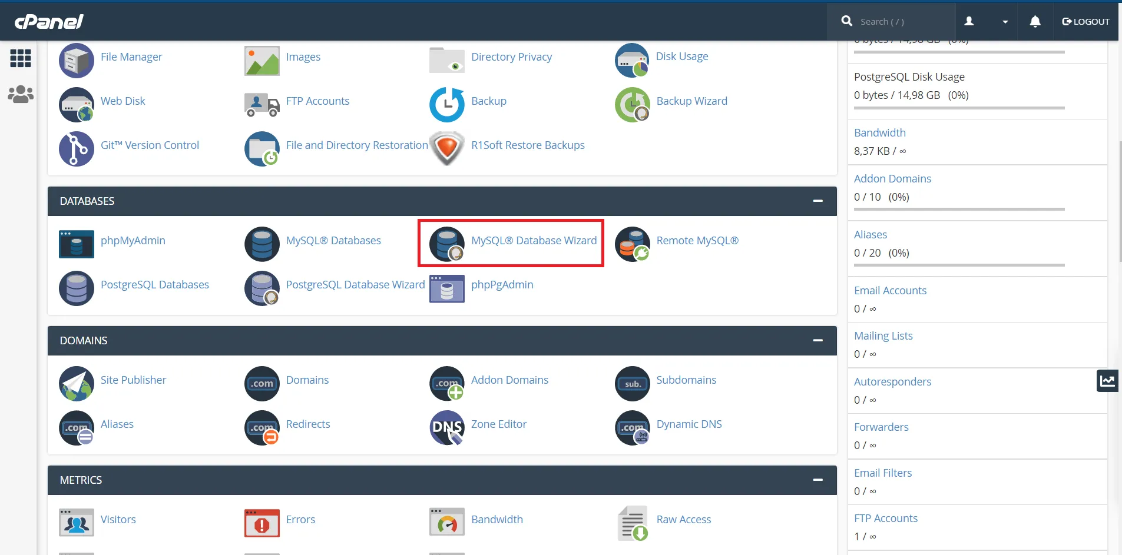
Task: Click File and Directory Restoration icon
Action: pos(262,149)
